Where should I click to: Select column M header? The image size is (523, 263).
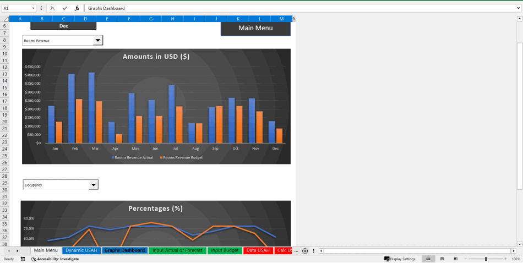coord(281,19)
